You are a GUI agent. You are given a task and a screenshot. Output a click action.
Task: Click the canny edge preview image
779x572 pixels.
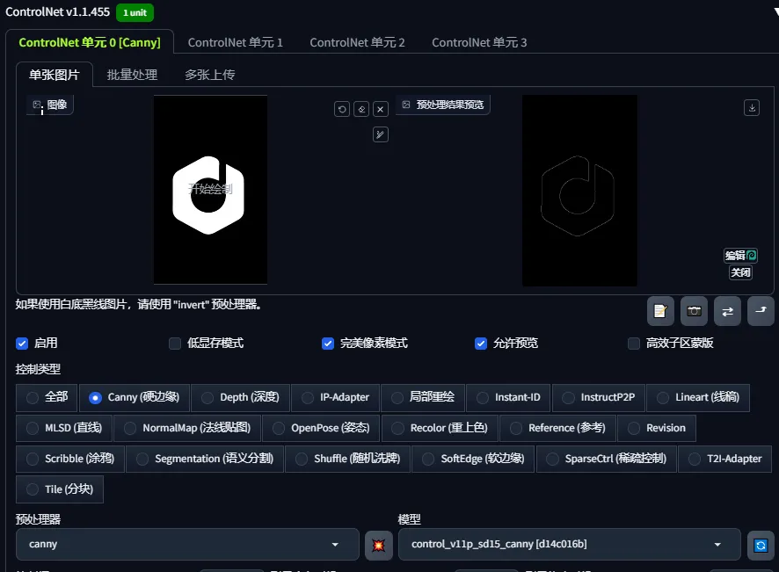coord(579,191)
